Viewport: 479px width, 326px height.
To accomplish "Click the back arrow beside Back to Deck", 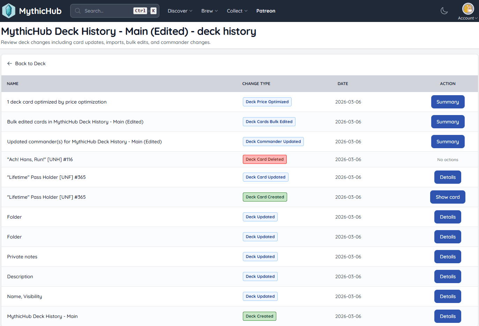I will [9, 63].
